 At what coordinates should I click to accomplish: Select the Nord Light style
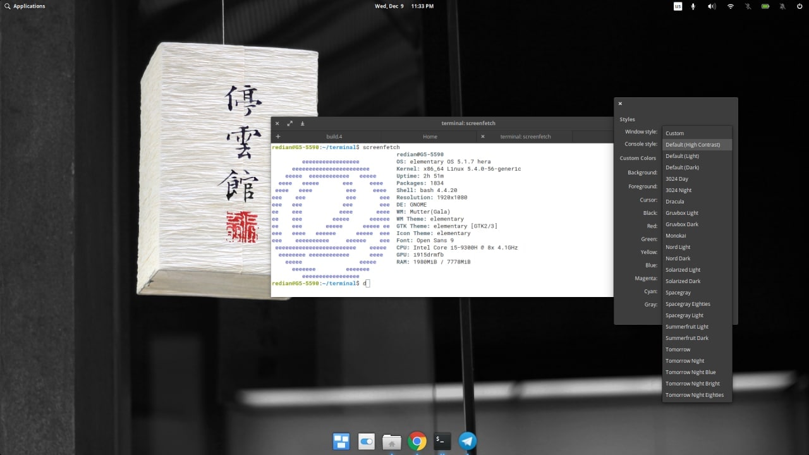click(697, 247)
